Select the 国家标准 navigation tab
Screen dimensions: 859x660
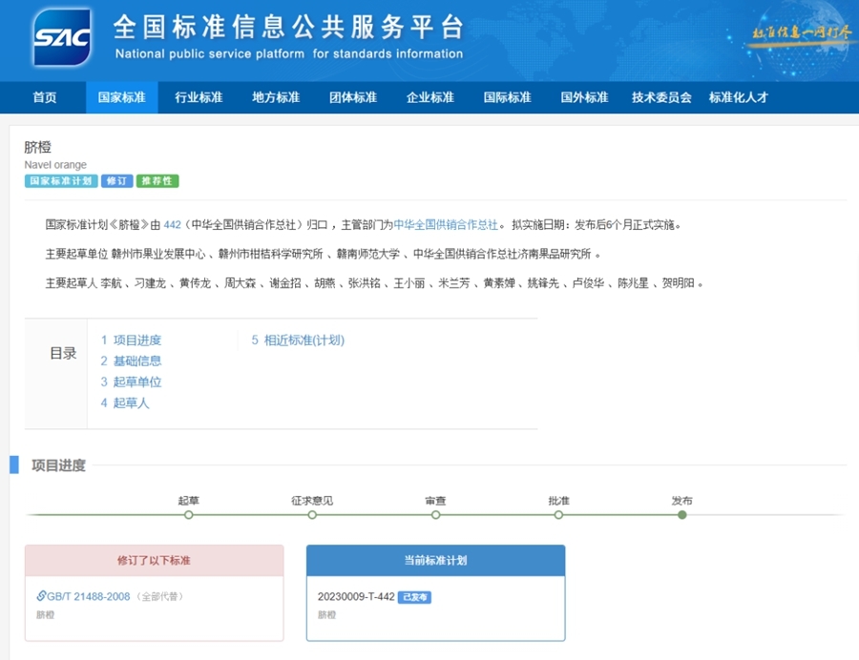tap(121, 97)
